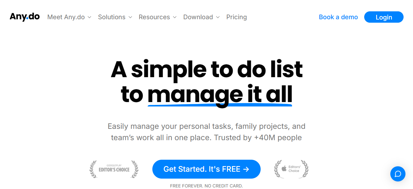Click the "A simple to do list" headline
Viewport: 413px width, 189px height.
click(x=206, y=70)
